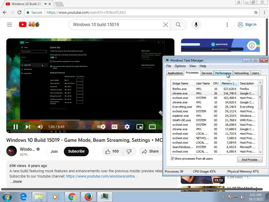Toggle the autoplay switch in player

[101, 127]
